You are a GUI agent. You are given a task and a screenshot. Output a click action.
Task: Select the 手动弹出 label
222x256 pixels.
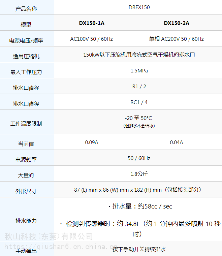pos(26,251)
